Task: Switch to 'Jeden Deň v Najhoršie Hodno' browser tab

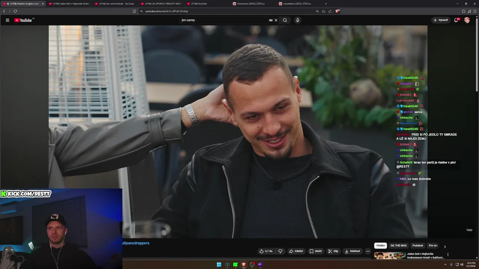Action: [x=69, y=4]
